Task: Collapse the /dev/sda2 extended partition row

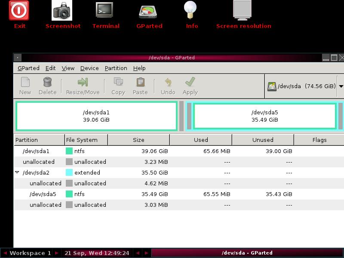Action: [x=16, y=172]
